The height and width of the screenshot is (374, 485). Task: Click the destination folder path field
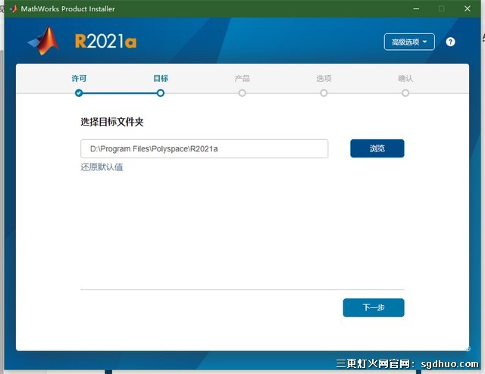204,148
